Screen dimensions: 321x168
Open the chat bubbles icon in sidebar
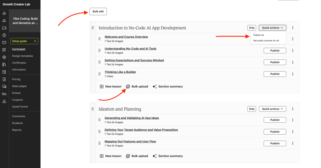(4, 86)
